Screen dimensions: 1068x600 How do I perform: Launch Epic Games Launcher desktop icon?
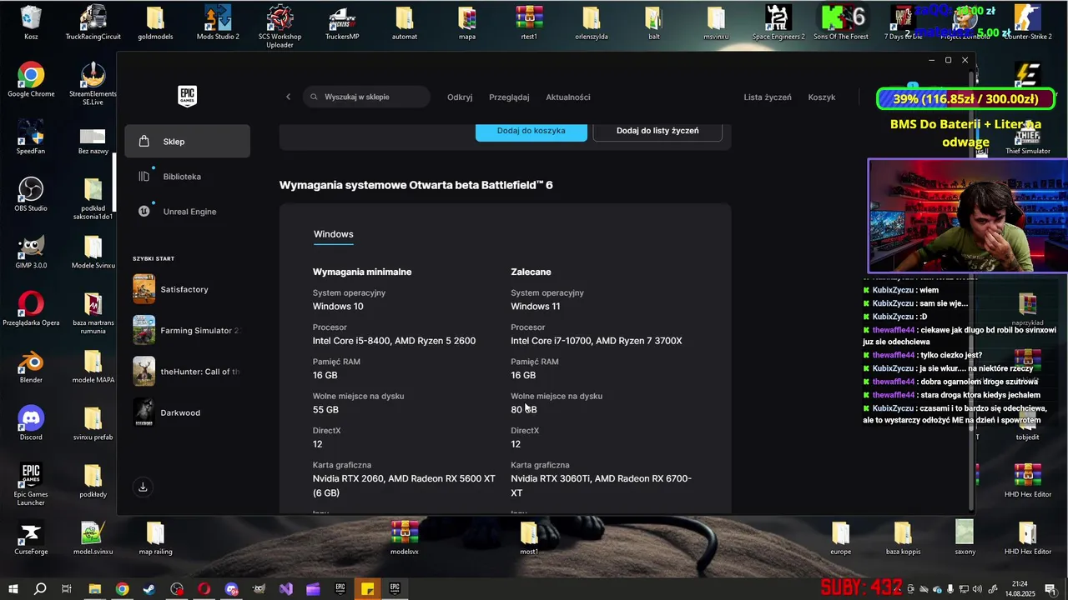click(x=31, y=484)
